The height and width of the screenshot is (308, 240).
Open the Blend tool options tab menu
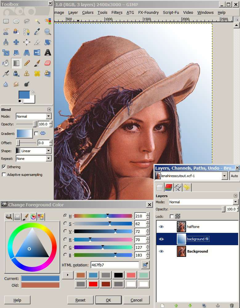(49, 109)
